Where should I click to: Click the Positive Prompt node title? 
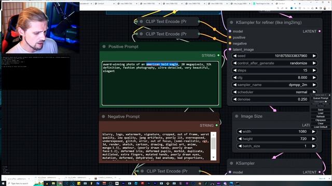pyautogui.click(x=123, y=47)
